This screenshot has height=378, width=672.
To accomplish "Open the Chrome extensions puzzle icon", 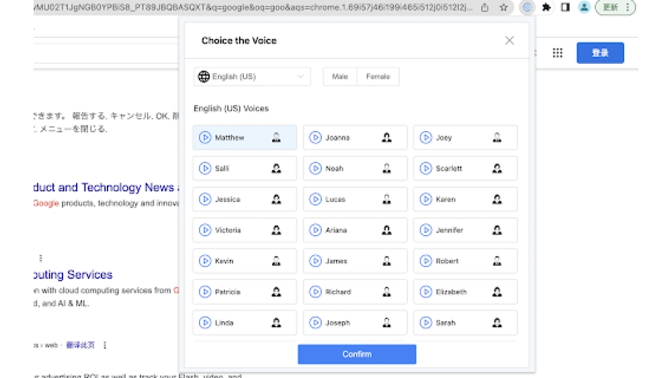I will pyautogui.click(x=546, y=7).
